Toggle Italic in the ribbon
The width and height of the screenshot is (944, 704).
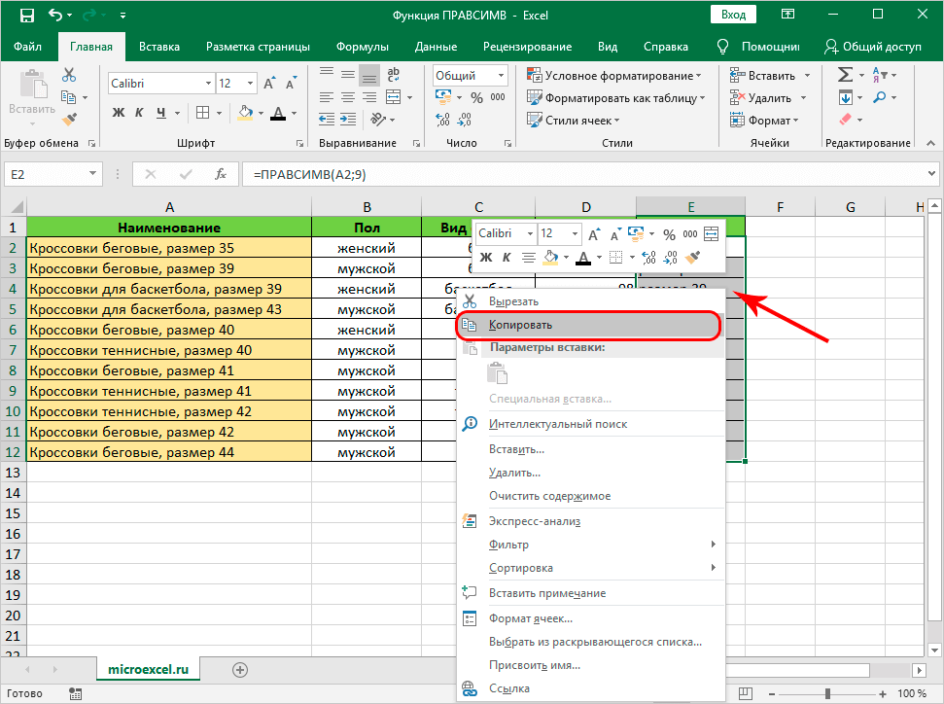[x=139, y=113]
